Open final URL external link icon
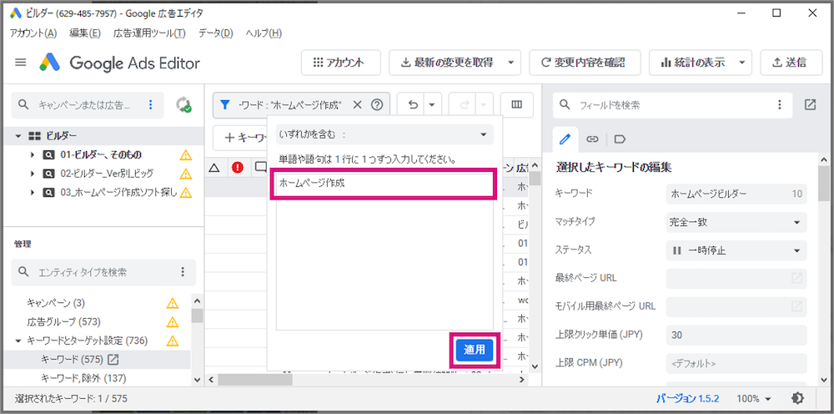This screenshot has width=834, height=414. coord(796,278)
